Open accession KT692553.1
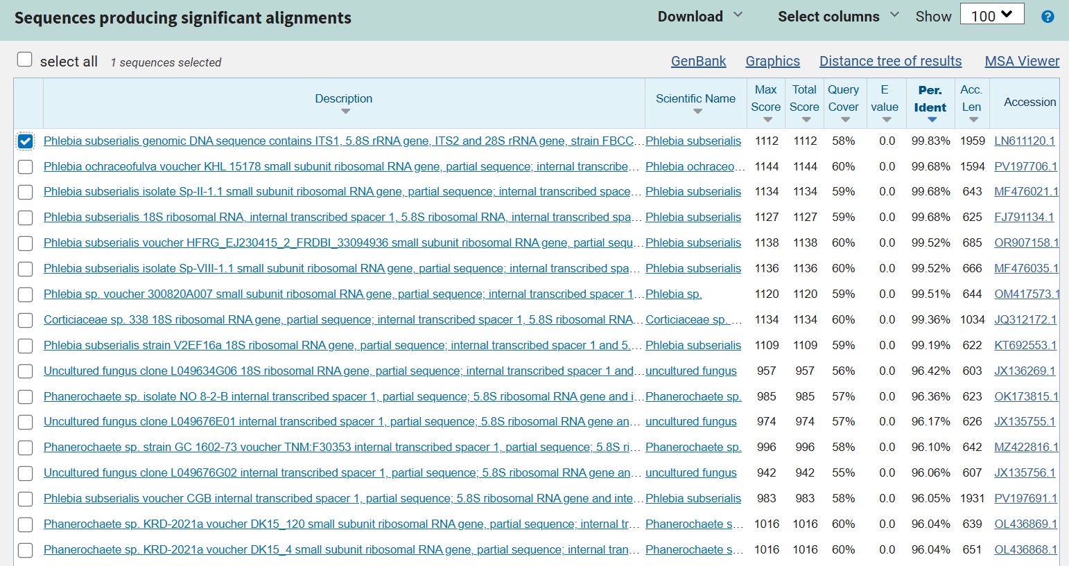Screen dimensions: 1069x566 point(1025,345)
